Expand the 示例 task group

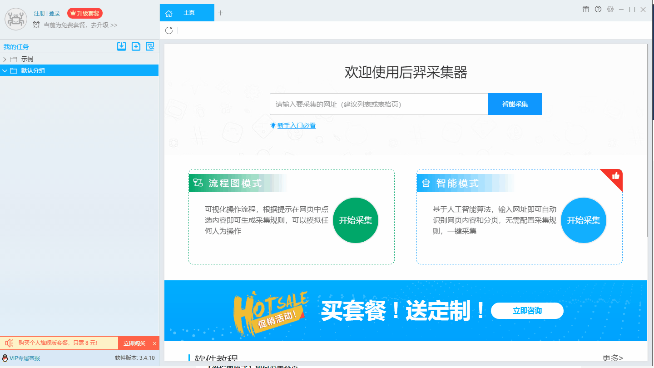tap(5, 59)
